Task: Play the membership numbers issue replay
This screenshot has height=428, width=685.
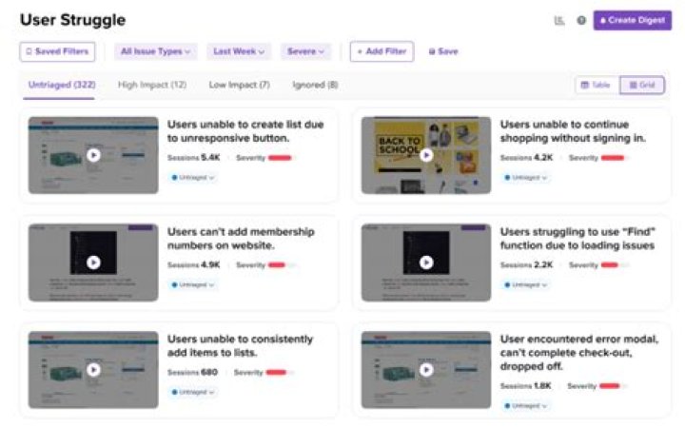Action: (x=93, y=263)
